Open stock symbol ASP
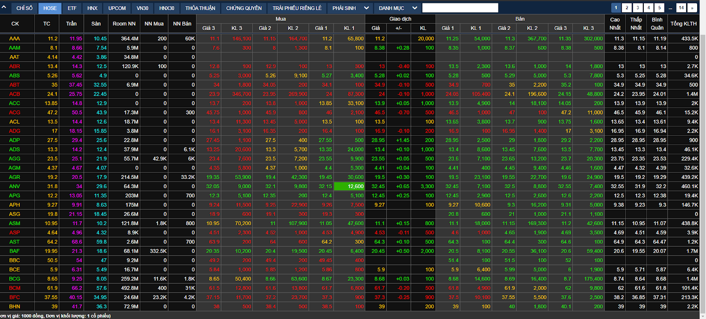This screenshot has width=706, height=319. (x=15, y=233)
